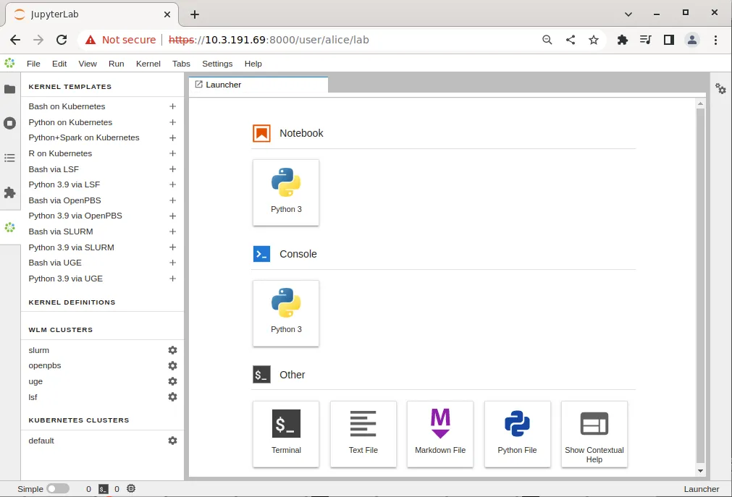Open settings gear for openpbs cluster
Screen dimensions: 732x497
click(173, 365)
